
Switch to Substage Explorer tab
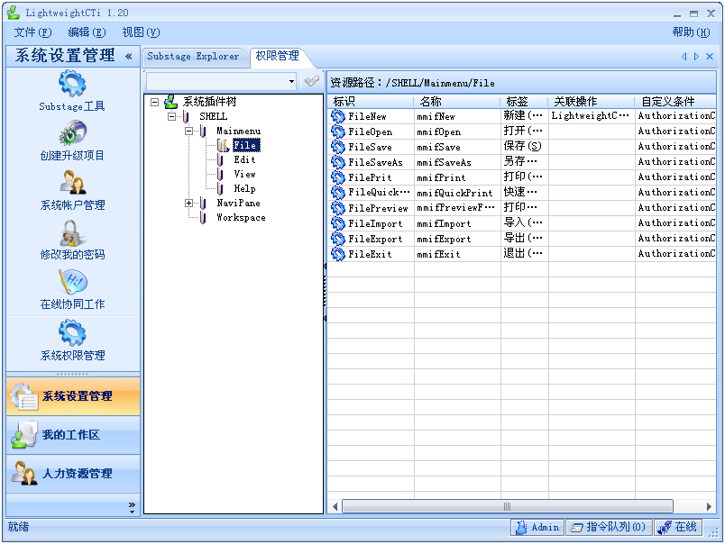pos(193,57)
